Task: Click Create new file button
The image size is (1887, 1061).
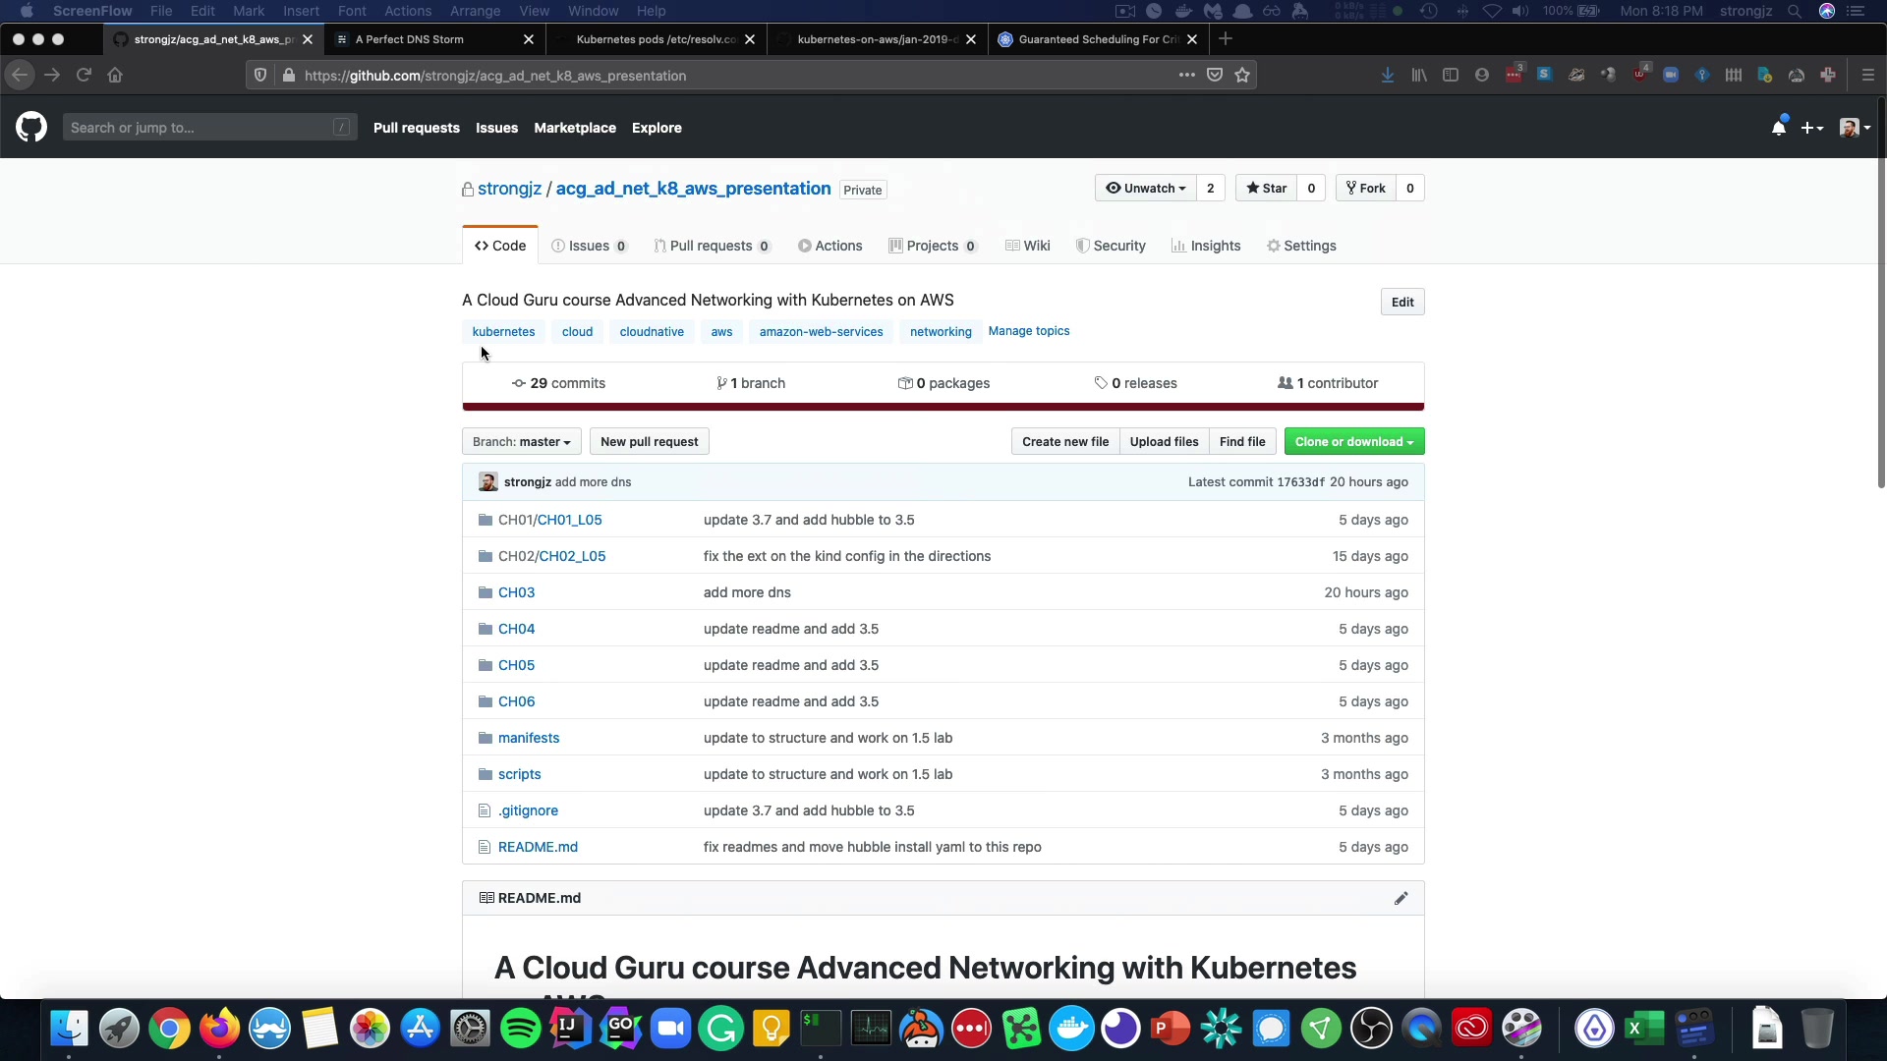Action: (x=1064, y=442)
